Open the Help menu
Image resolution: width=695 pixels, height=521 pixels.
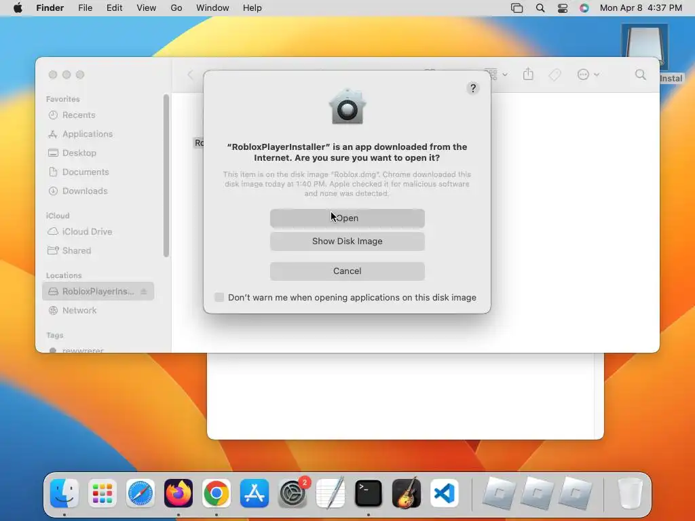252,8
